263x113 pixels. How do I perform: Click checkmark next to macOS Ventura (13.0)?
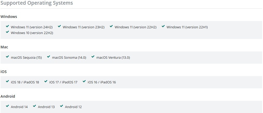pyautogui.click(x=93, y=57)
